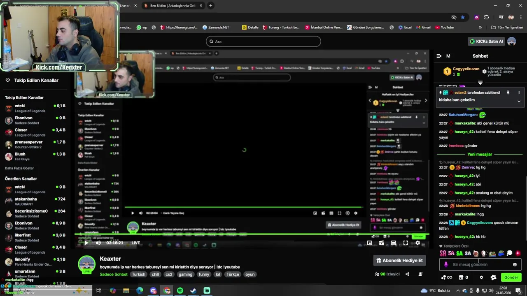Open the profile avatar in top right
527x296 pixels.
pyautogui.click(x=512, y=42)
